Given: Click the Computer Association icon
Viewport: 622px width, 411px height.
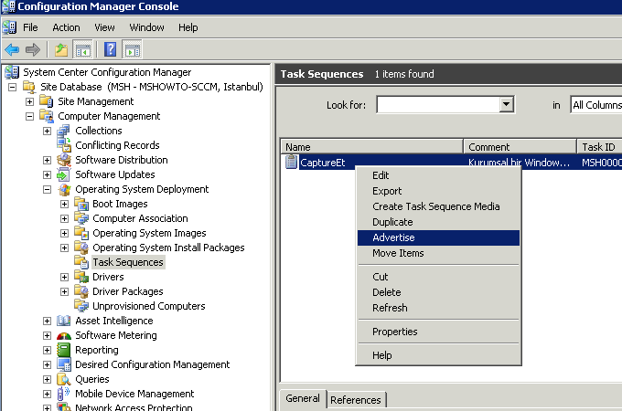Looking at the screenshot, I should 81,218.
